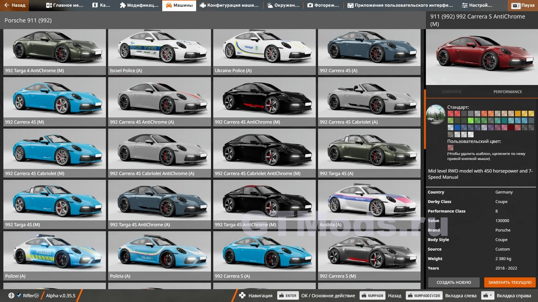This screenshot has width=538, height=302.
Task: Select the 992 Targa 4 AntiChrome (M) car
Action: (x=54, y=52)
